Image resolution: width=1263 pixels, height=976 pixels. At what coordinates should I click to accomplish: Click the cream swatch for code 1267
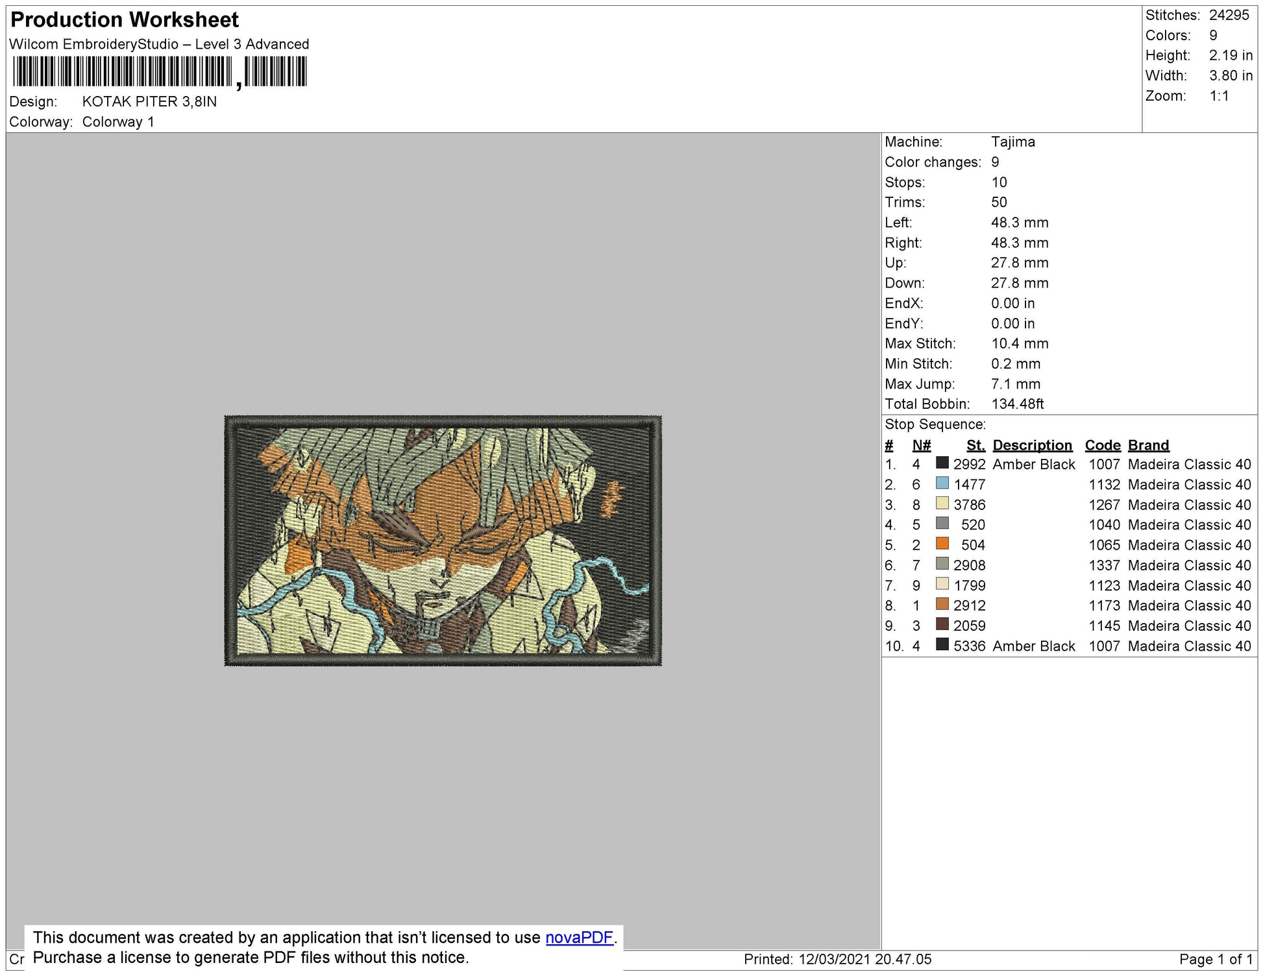(x=942, y=503)
